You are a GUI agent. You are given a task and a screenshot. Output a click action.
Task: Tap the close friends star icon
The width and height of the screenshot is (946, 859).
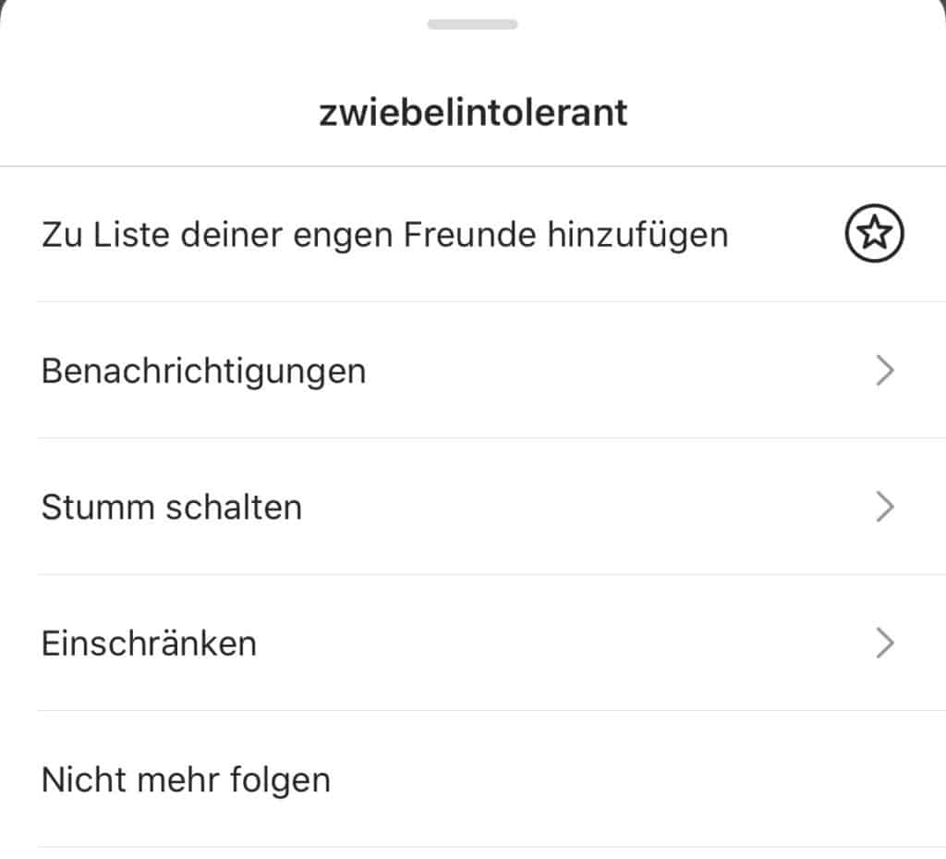pos(874,233)
